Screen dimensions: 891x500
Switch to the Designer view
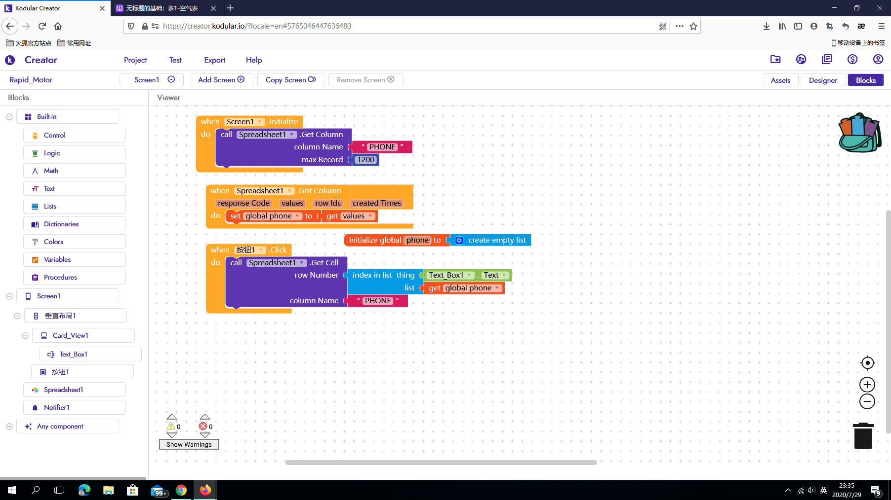tap(823, 80)
